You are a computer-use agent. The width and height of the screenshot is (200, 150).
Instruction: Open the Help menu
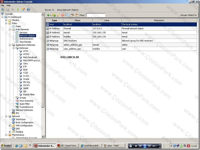[8, 5]
